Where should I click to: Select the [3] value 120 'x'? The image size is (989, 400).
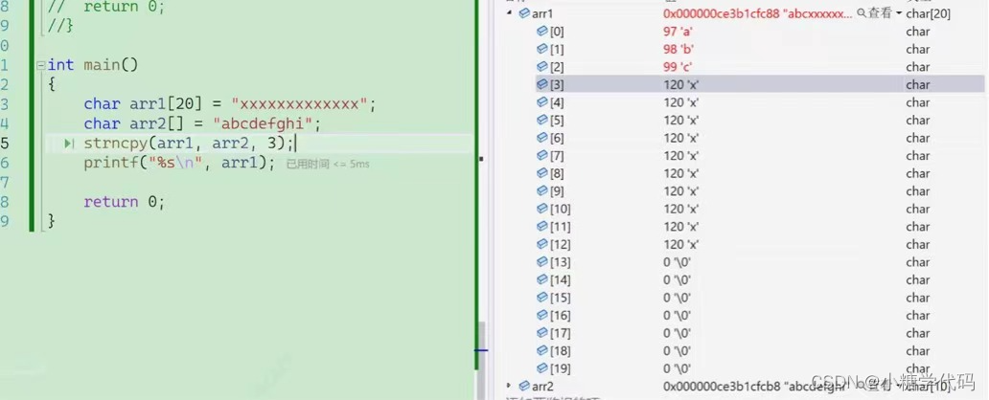(681, 84)
